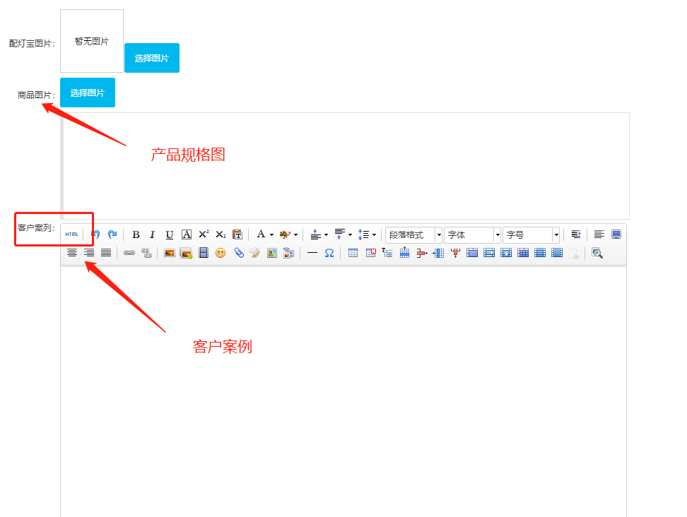Apply the text highlight background color
This screenshot has height=517, width=687.
point(285,234)
